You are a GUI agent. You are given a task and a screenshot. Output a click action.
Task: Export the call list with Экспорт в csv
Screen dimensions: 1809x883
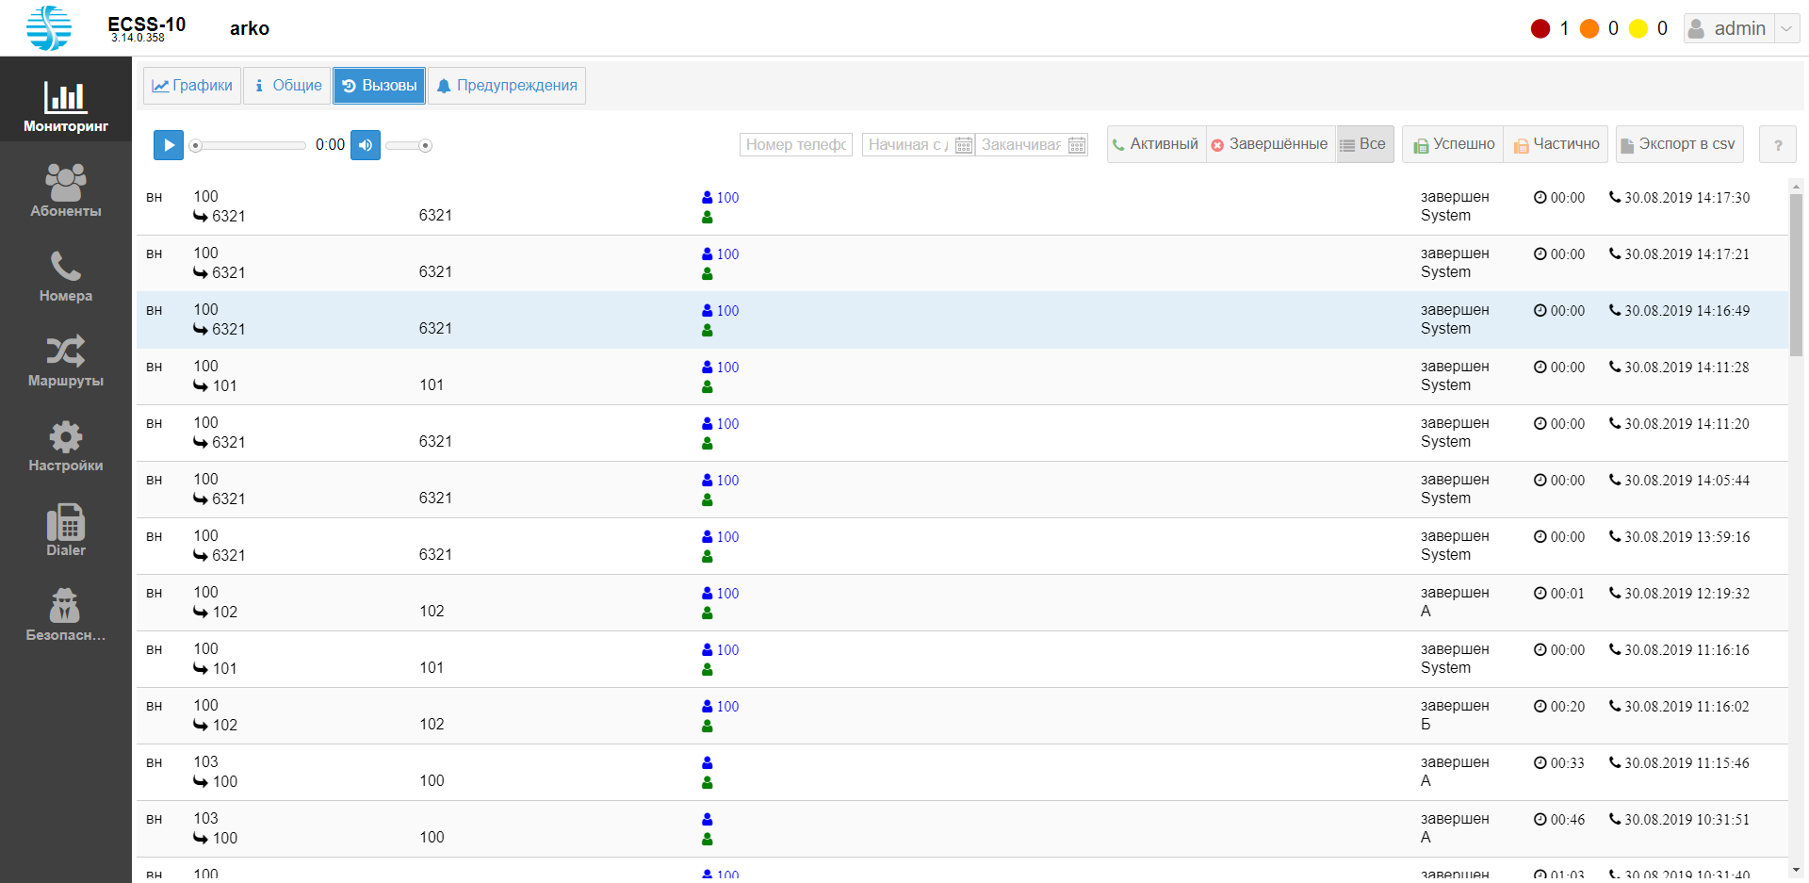(x=1679, y=144)
